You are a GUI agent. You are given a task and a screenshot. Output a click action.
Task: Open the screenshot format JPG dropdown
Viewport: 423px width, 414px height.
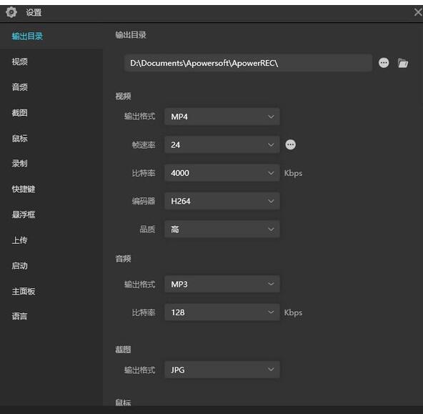coord(222,370)
